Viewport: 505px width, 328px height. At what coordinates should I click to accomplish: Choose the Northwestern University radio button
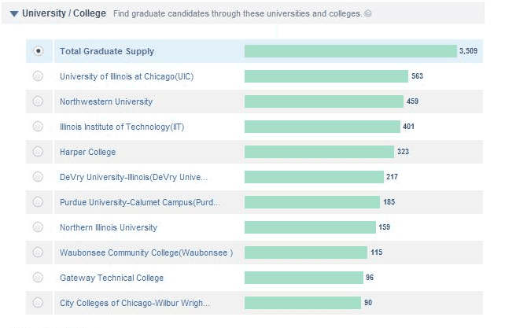pyautogui.click(x=38, y=101)
